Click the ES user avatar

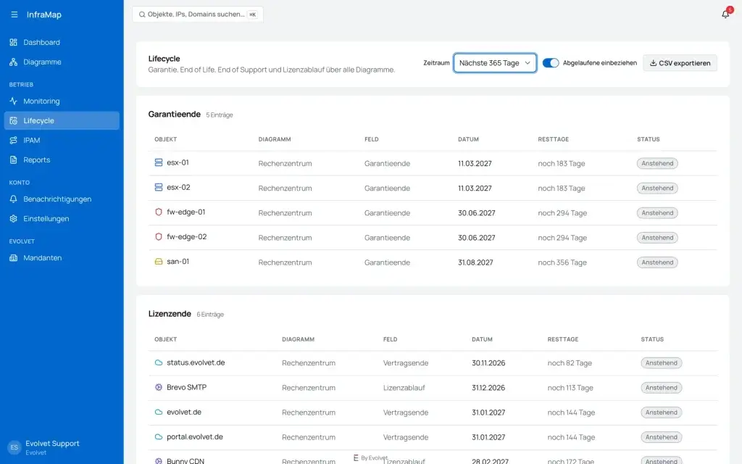tap(14, 447)
